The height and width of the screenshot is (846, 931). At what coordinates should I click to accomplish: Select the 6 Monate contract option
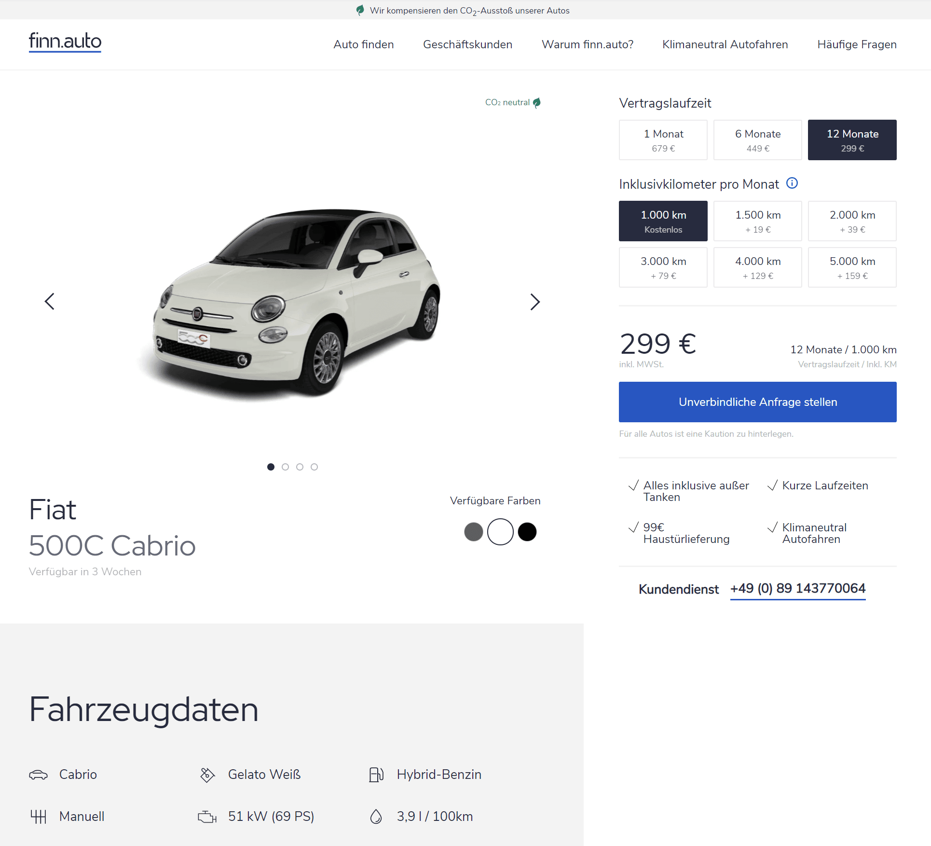758,140
